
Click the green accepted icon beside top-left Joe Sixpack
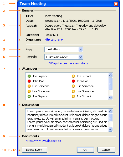tap(29, 76)
